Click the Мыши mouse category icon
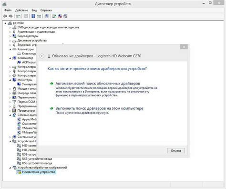 14,88
